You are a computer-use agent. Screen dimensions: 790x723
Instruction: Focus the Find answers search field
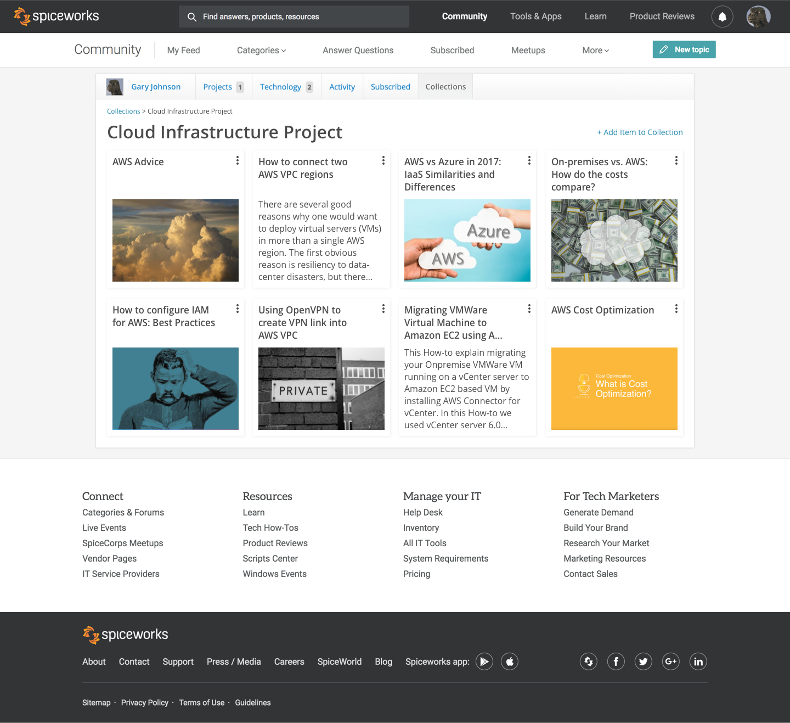(294, 16)
